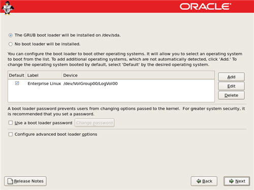Go Back to previous step
The height and width of the screenshot is (190, 254).
pos(204,181)
